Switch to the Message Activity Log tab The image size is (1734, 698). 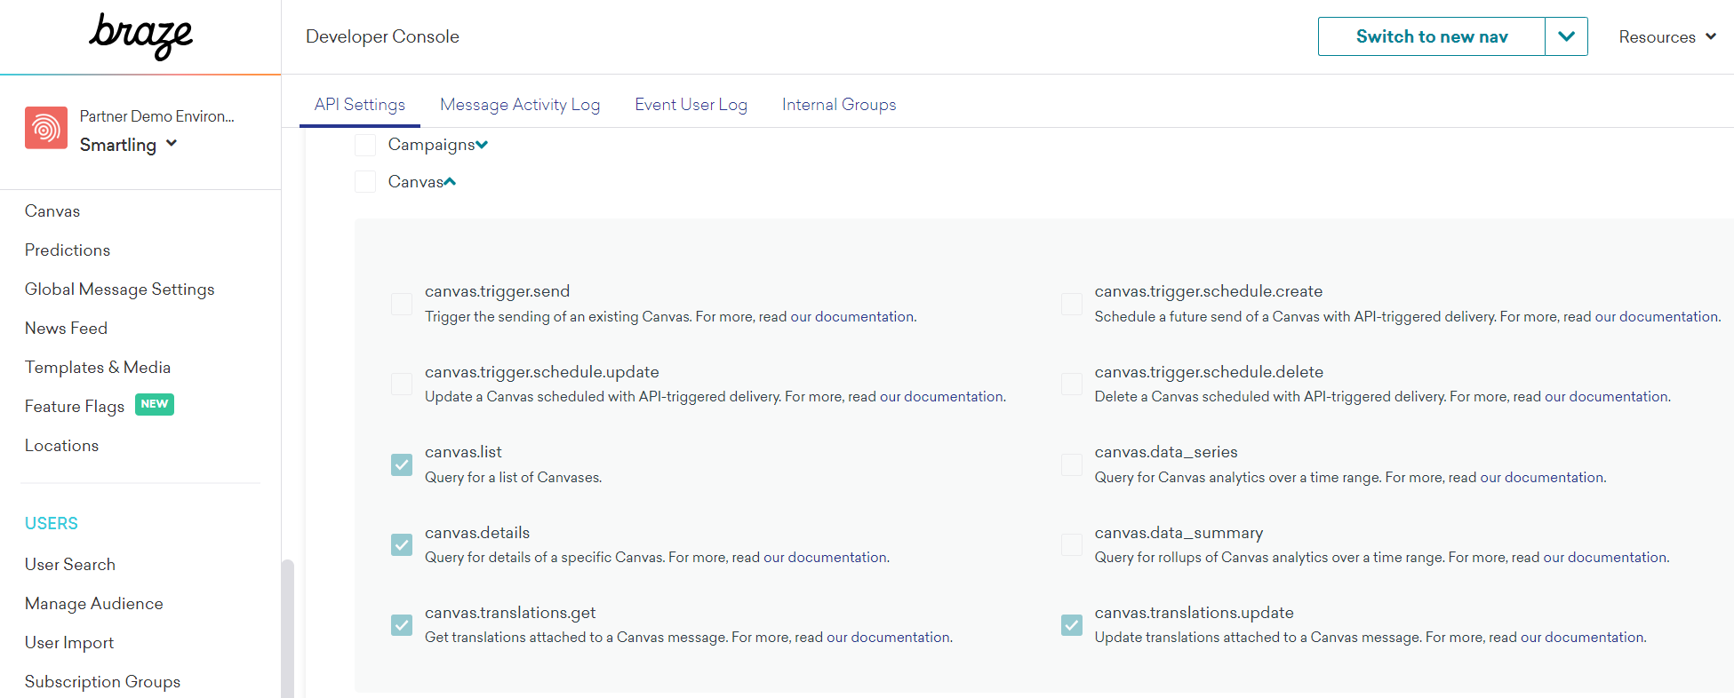[520, 105]
